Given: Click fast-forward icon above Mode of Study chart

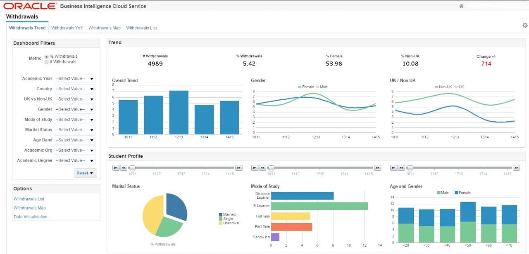Looking at the screenshot, I should 377,168.
